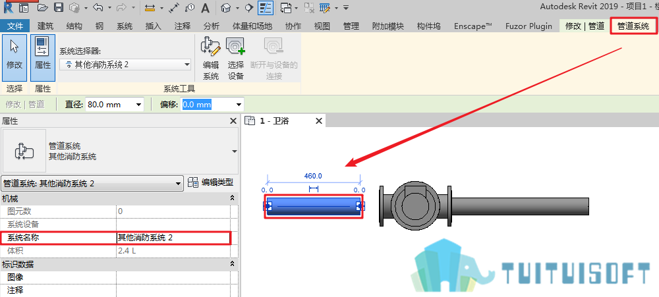The height and width of the screenshot is (297, 659).
Task: Click the 编辑类型 button
Action: click(211, 182)
